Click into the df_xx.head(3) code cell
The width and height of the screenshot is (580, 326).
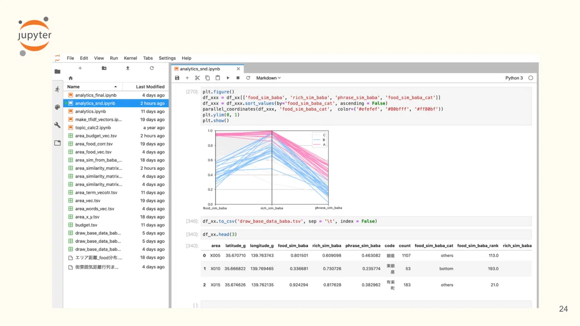coord(366,234)
